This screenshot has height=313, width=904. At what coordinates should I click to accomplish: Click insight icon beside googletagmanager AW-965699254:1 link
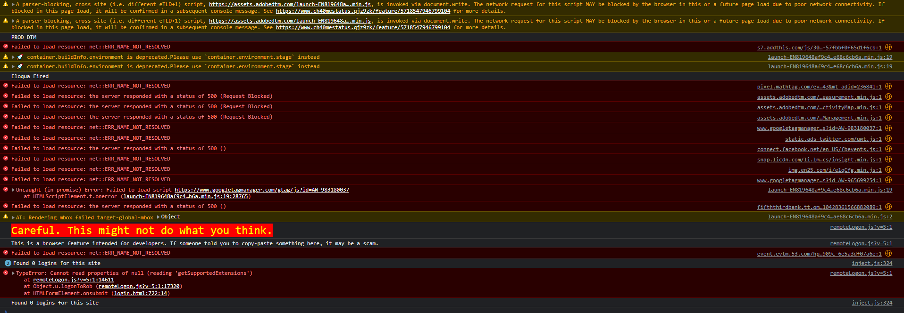[x=888, y=180]
